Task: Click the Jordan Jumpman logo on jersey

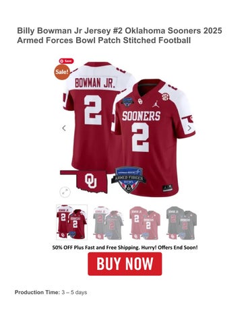Action: coord(156,104)
